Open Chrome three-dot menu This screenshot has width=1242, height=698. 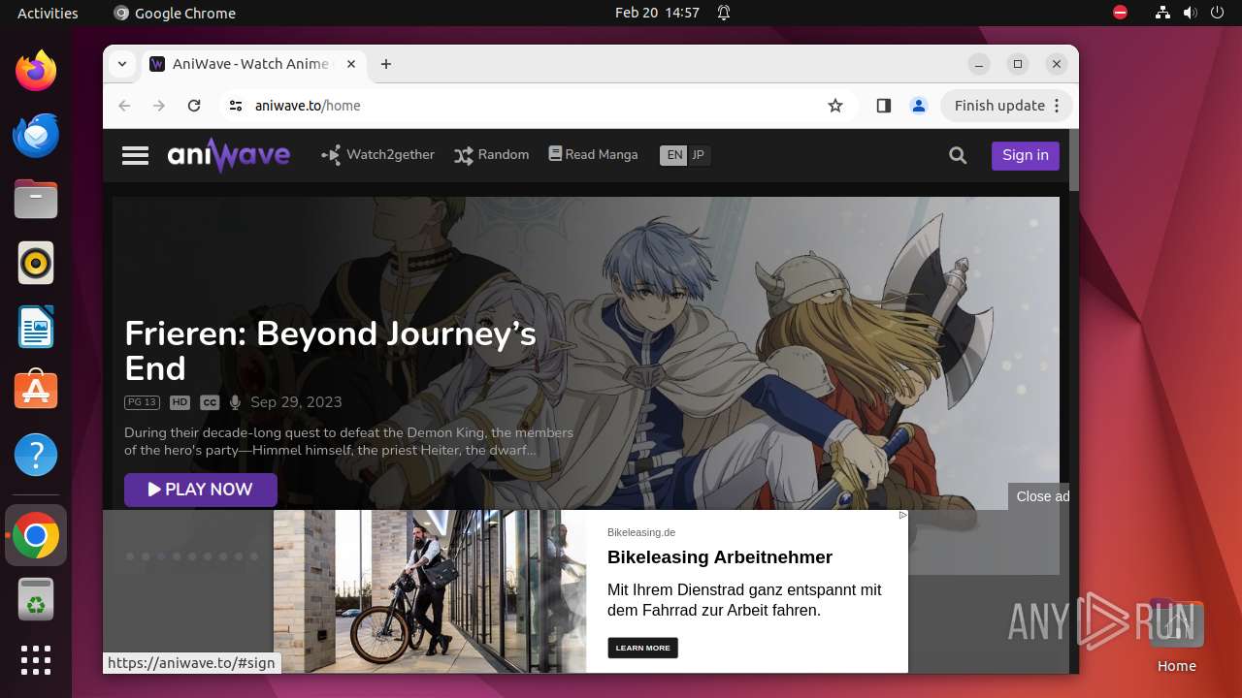coord(1058,106)
